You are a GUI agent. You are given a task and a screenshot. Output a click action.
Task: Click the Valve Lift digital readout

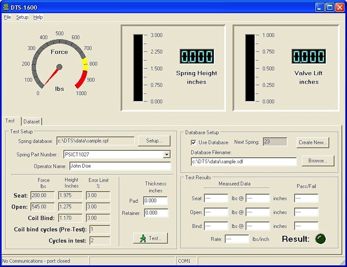point(309,56)
